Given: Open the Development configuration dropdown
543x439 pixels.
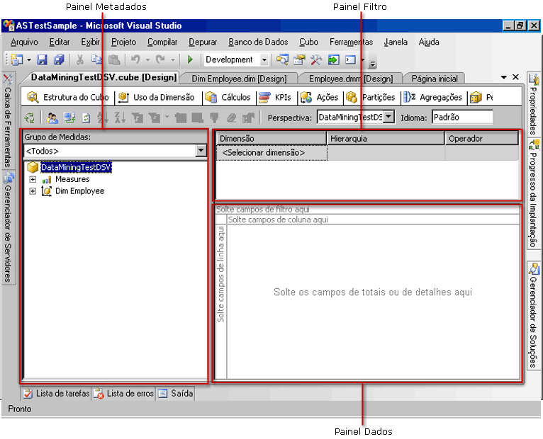Looking at the screenshot, I should click(x=264, y=60).
